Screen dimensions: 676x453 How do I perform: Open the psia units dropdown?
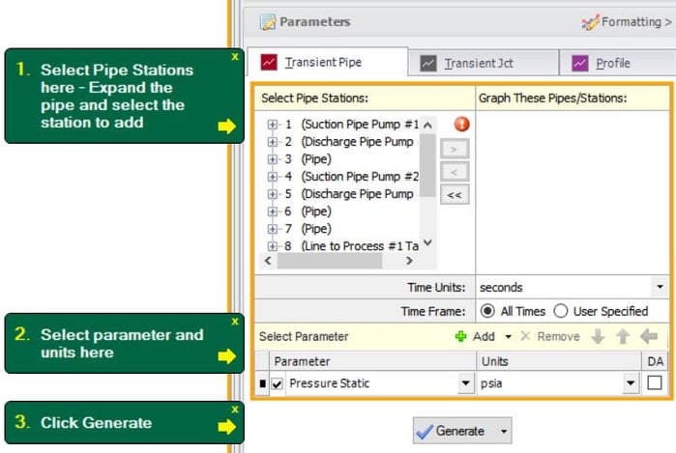631,382
